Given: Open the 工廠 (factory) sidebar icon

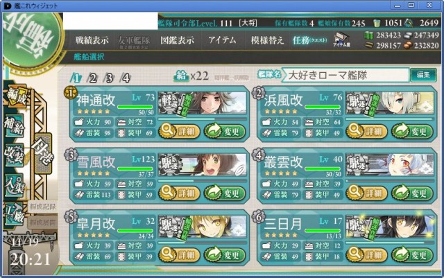Looking at the screenshot, I should click(14, 214).
